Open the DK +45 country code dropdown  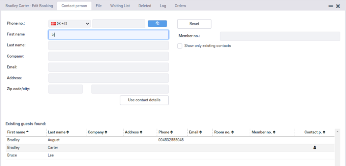click(x=70, y=24)
